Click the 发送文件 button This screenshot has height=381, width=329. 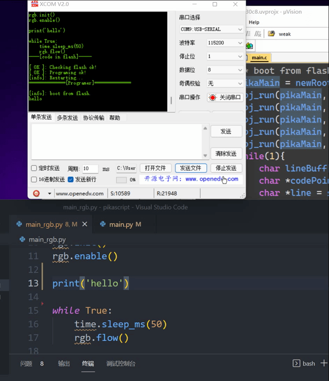191,168
